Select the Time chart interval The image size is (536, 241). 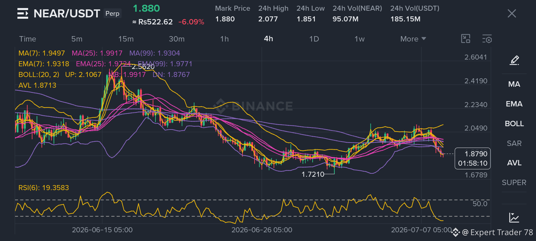[x=27, y=39]
